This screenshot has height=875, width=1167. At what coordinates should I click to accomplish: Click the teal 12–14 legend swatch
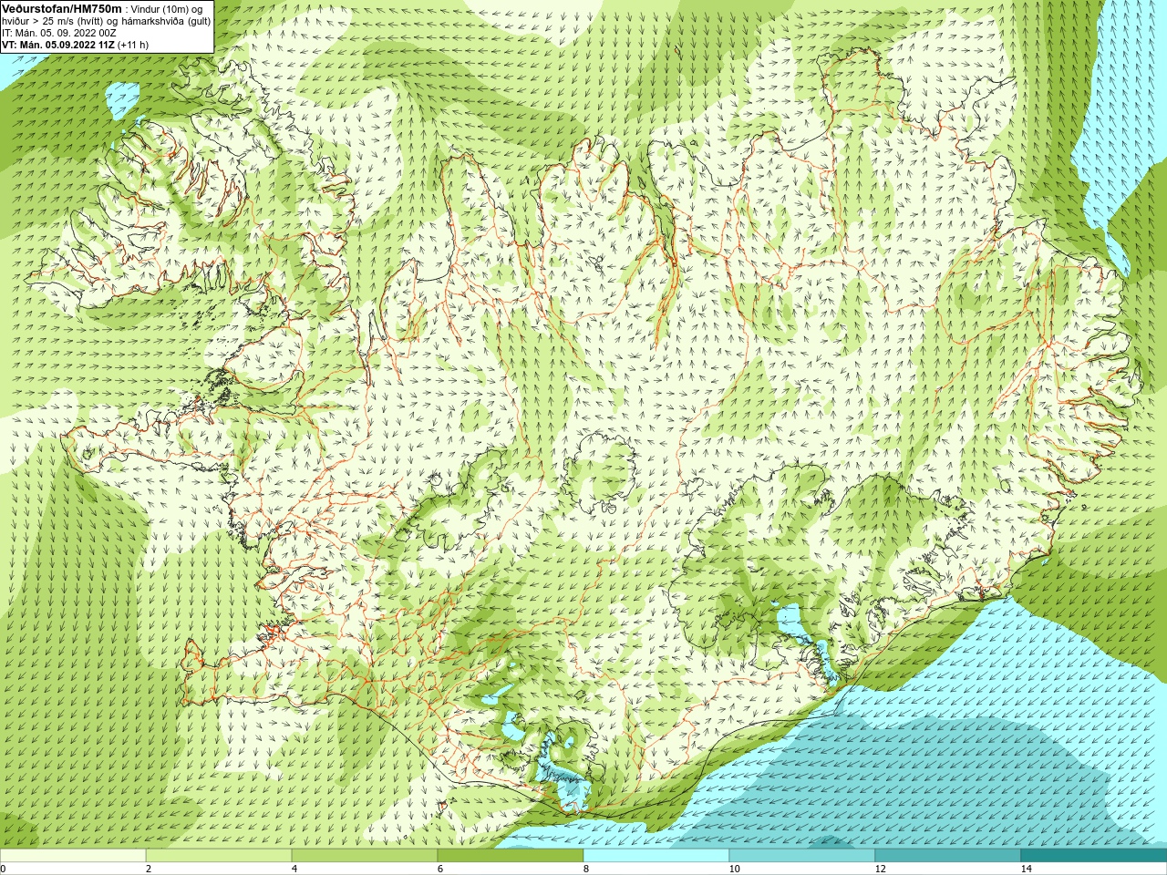948,856
